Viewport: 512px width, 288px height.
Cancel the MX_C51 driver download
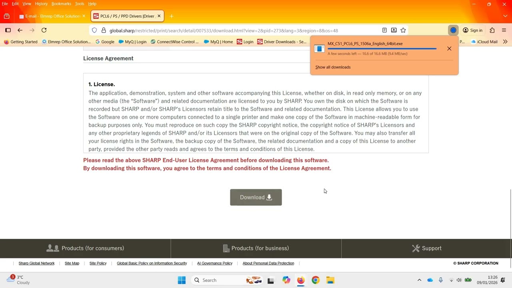tap(449, 48)
